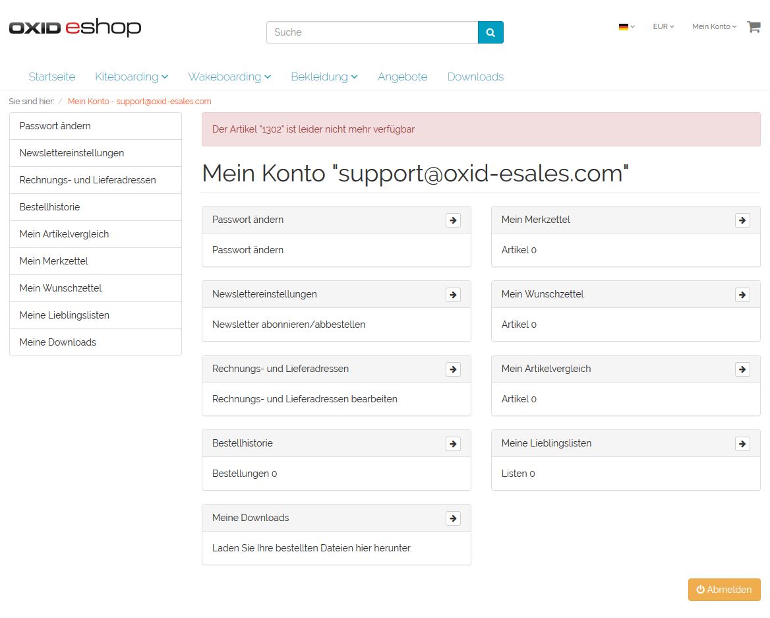Expand the Mein Konto header dropdown

pos(714,27)
